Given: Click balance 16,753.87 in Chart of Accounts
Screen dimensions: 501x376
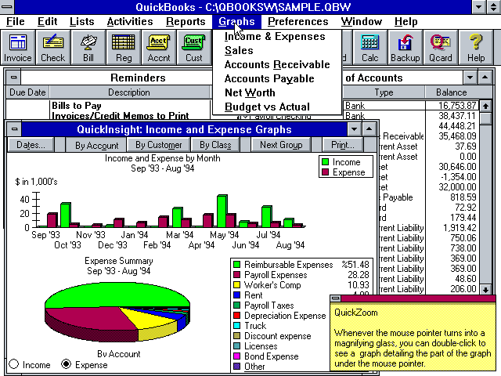Looking at the screenshot, I should point(457,106).
